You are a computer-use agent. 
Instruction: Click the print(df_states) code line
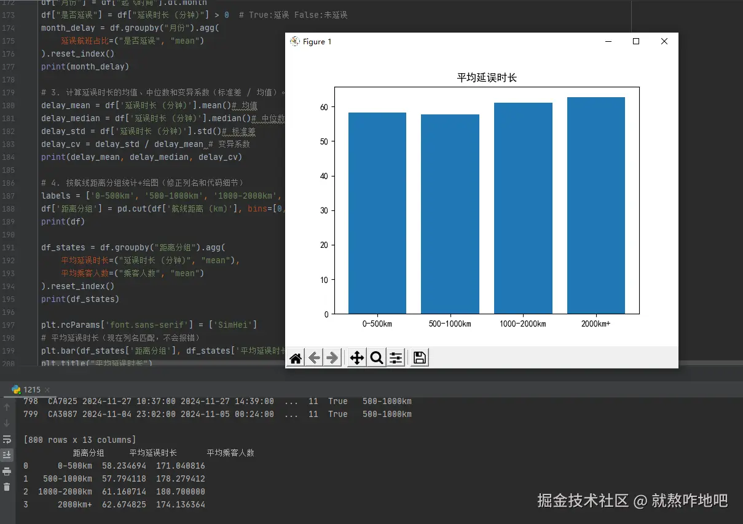pyautogui.click(x=81, y=299)
